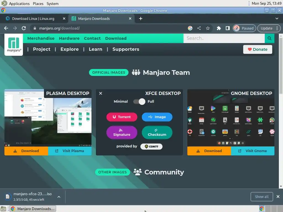
Task: Reload the Manjaro download page
Action: tap(24, 28)
